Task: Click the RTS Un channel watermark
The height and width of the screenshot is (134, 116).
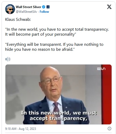Action: pyautogui.click(x=101, y=69)
